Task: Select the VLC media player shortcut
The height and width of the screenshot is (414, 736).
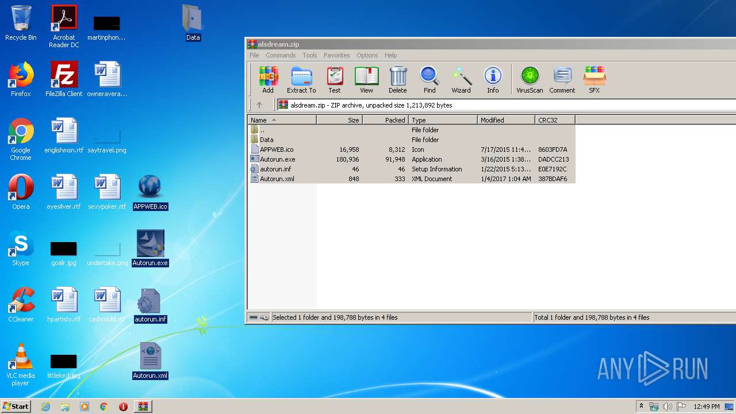Action: coord(21,365)
